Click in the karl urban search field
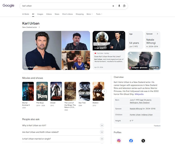This screenshot has width=175, height=144. [66, 6]
